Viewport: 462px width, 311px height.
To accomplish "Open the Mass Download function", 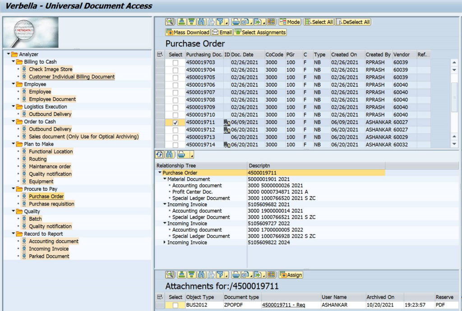I will [x=187, y=32].
